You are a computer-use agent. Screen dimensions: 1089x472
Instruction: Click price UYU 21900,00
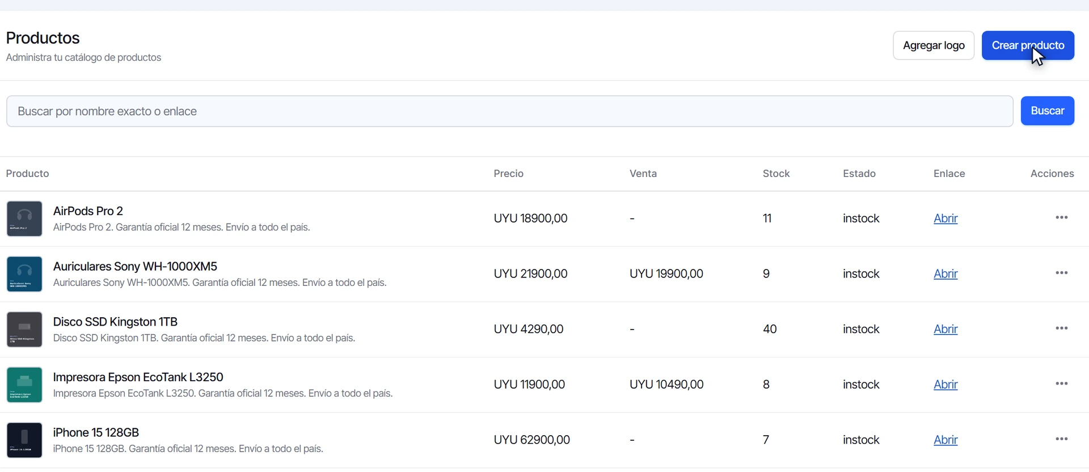click(530, 274)
